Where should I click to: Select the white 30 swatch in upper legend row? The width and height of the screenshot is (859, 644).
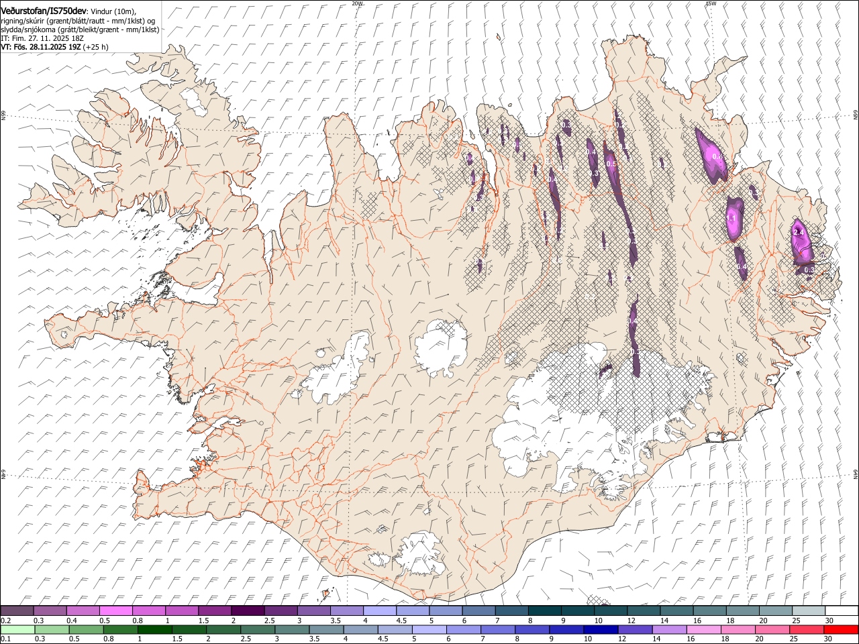pos(842,611)
